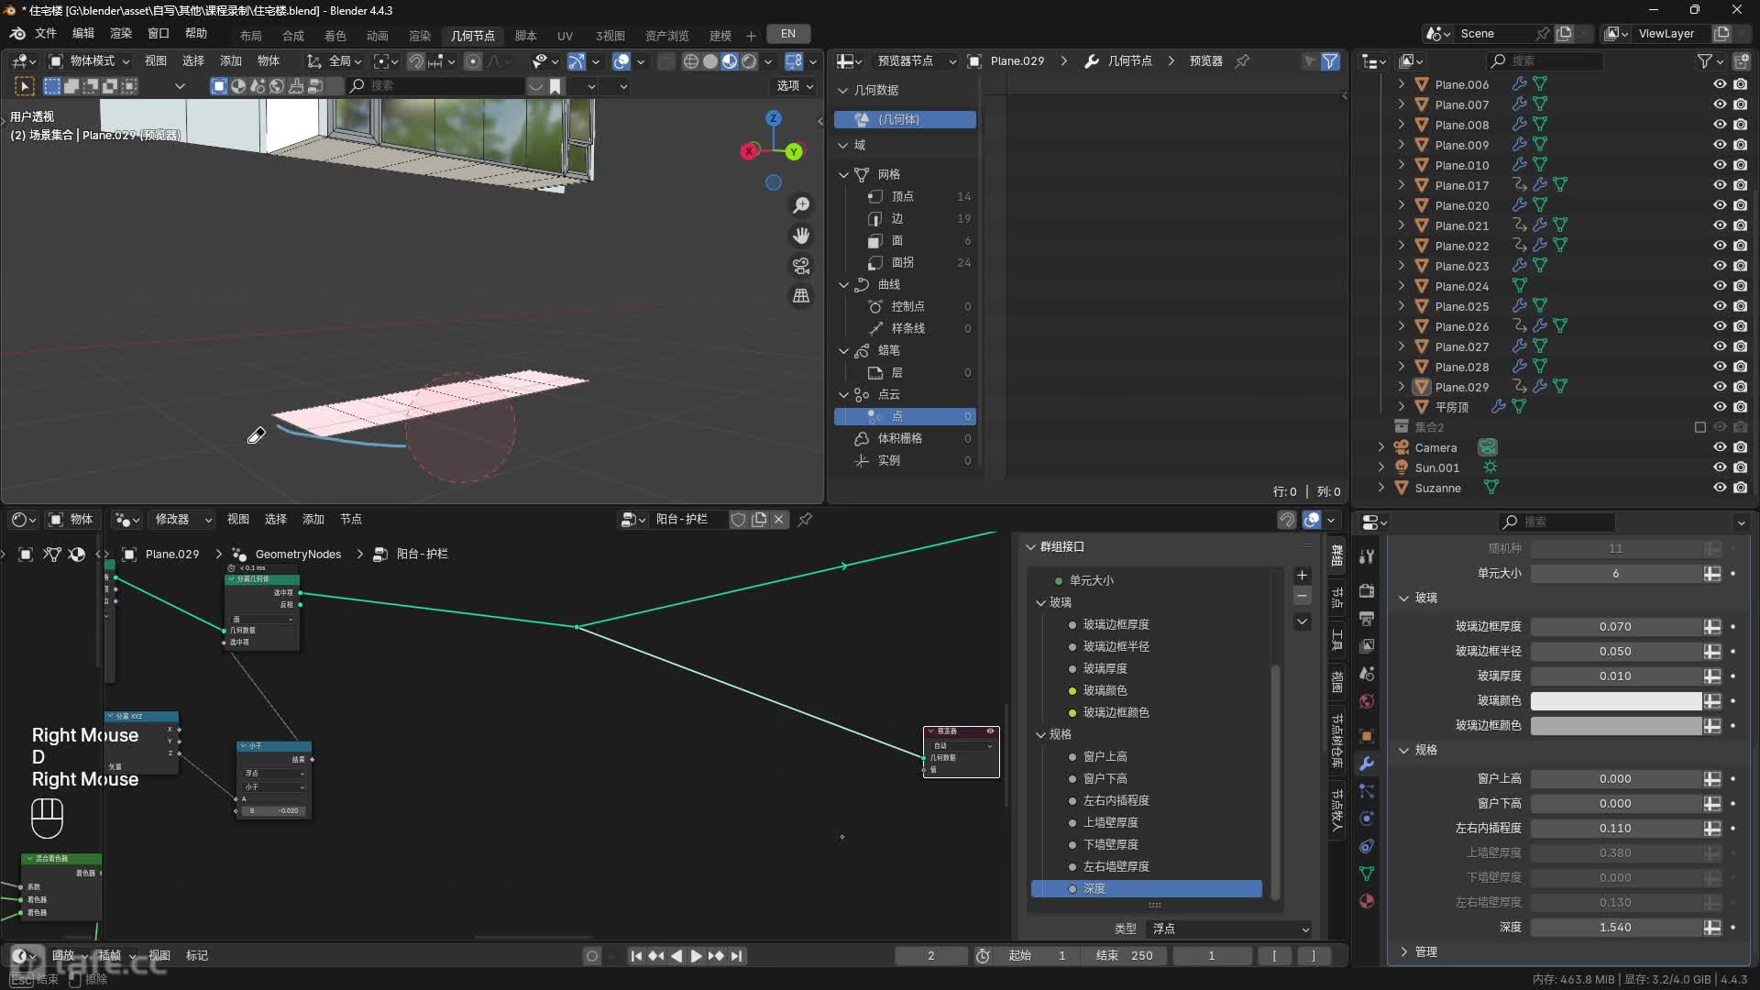Click the node overlay toggle icon
The image size is (1760, 990).
[x=1312, y=520]
